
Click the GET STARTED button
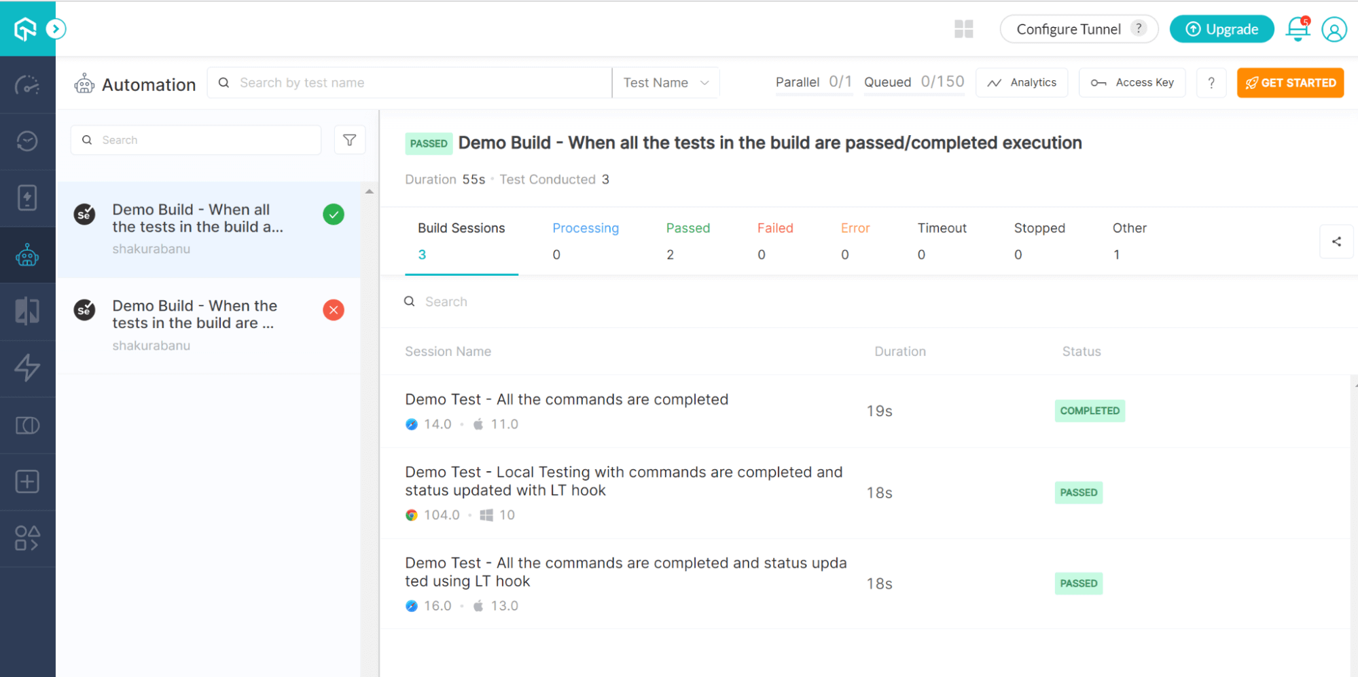[1290, 83]
